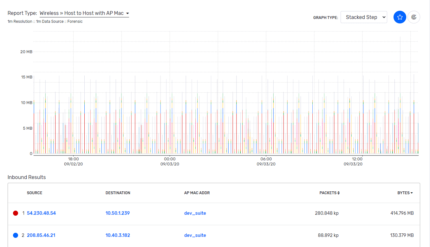The height and width of the screenshot is (247, 430).
Task: Click the circular bullseye target icon
Action: pos(414,17)
